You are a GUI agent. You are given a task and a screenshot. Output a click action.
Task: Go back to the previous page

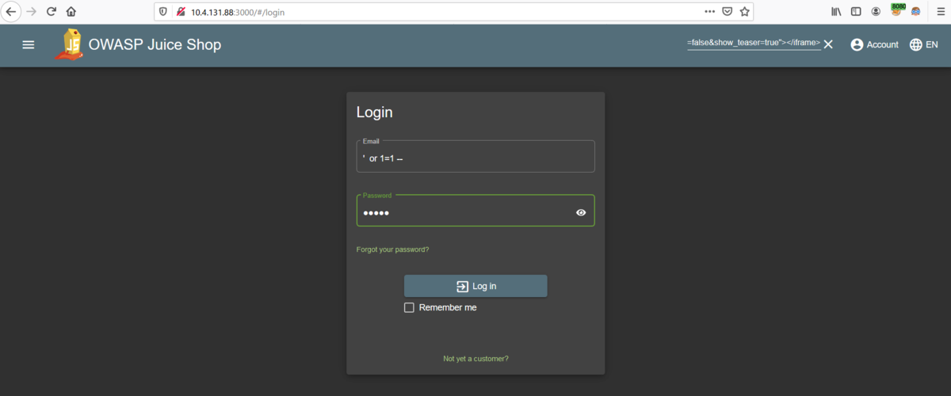[x=11, y=12]
